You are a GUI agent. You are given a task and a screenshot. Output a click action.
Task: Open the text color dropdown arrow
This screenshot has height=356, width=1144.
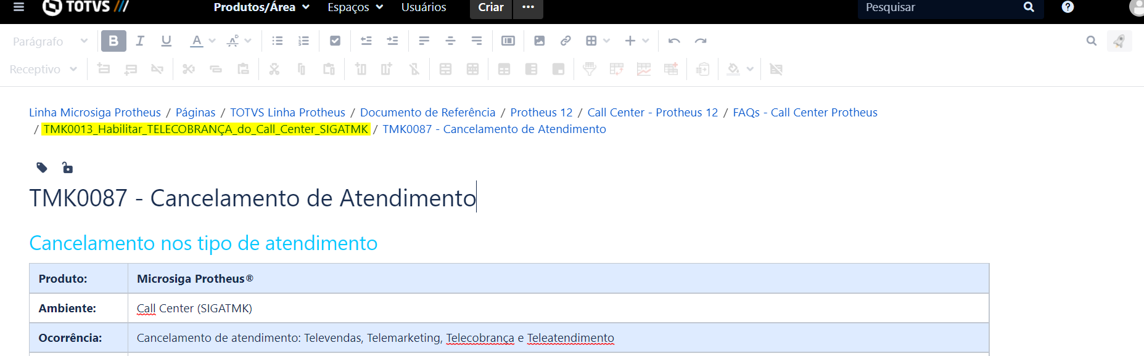click(x=212, y=41)
